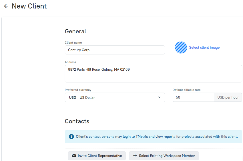Viewport: 243px width, 161px height.
Task: Focus the Client name input field
Action: (115, 50)
